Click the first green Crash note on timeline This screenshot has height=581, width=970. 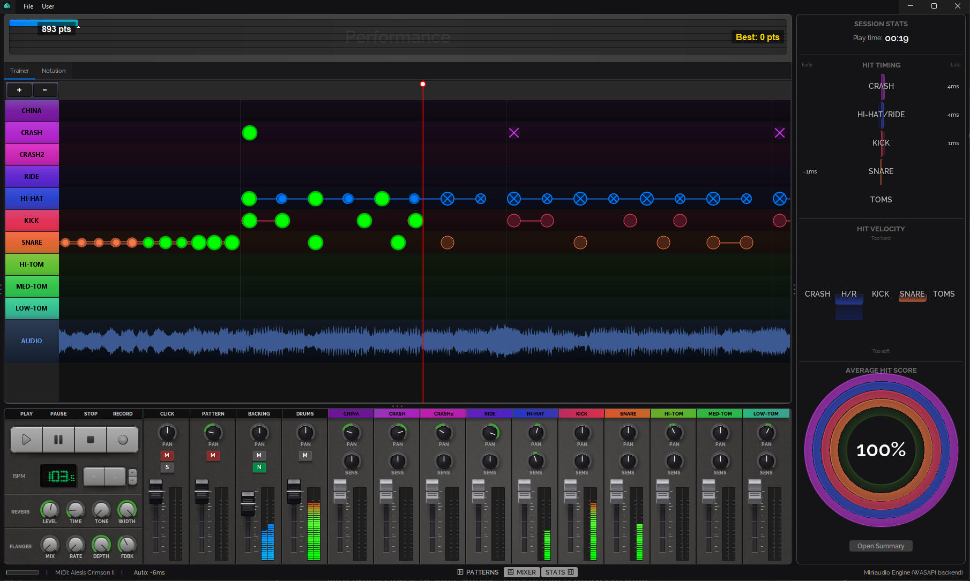pyautogui.click(x=250, y=133)
